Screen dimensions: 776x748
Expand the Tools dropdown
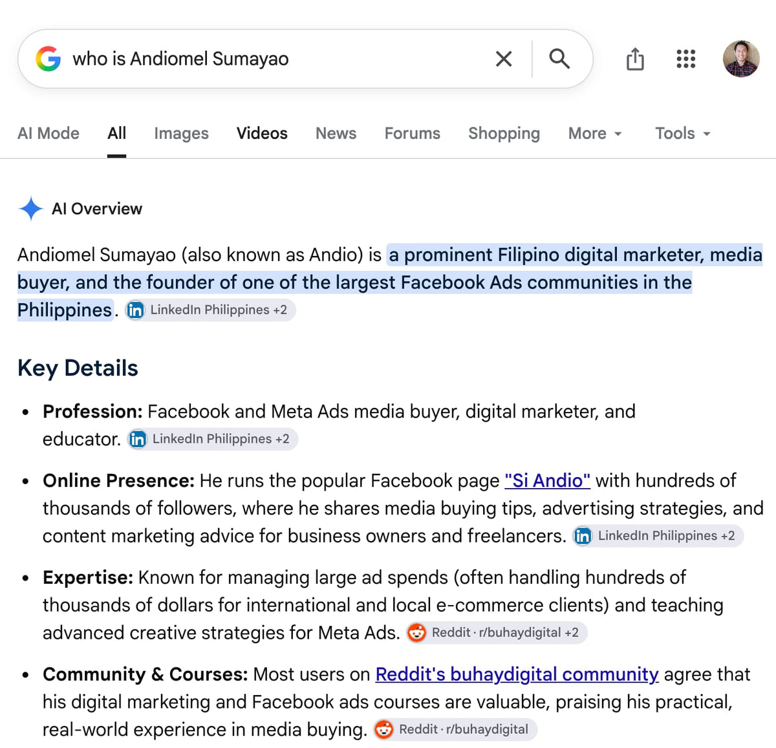click(x=683, y=133)
